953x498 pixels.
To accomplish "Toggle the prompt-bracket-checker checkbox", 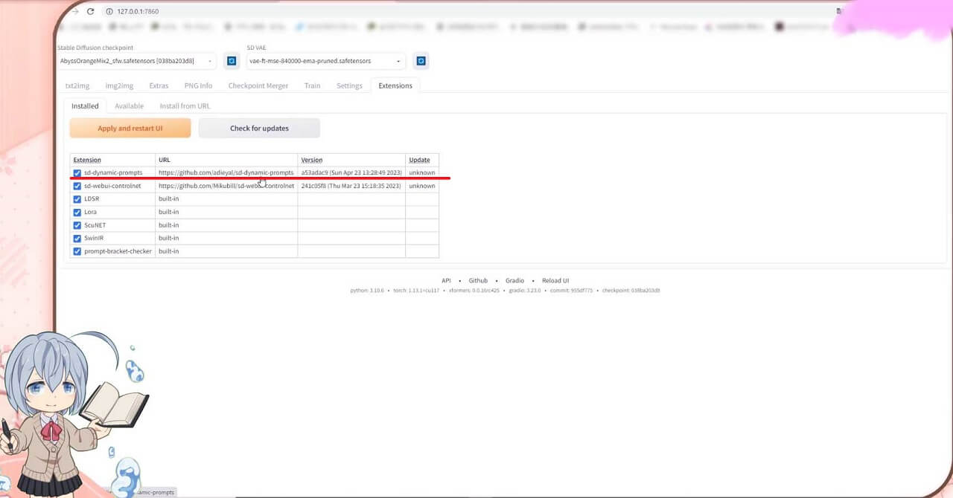I will click(77, 251).
